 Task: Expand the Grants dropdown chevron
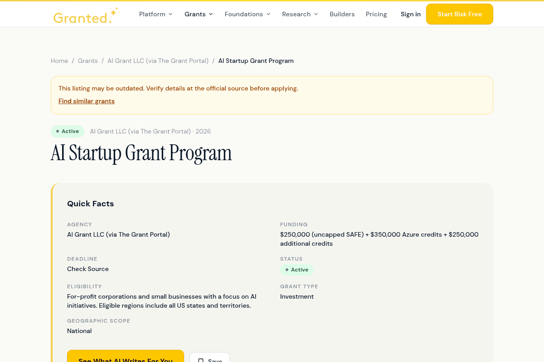pos(211,14)
